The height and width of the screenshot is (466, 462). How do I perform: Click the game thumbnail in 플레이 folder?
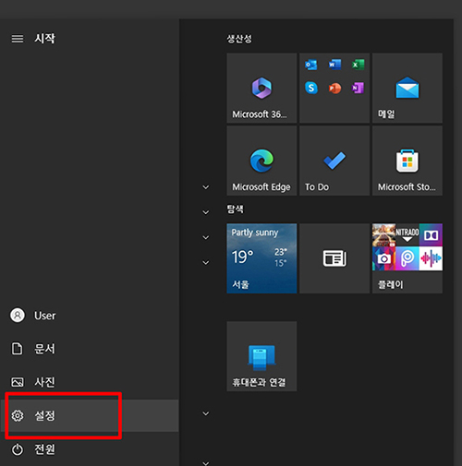click(x=383, y=235)
